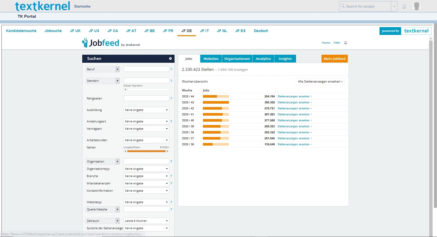Open the Anstellungsart dropdown
The image size is (437, 237).
pos(146,121)
